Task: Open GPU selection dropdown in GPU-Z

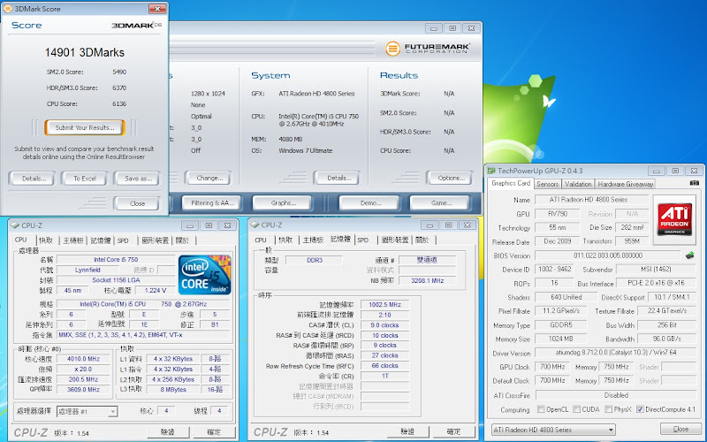Action: pyautogui.click(x=553, y=430)
